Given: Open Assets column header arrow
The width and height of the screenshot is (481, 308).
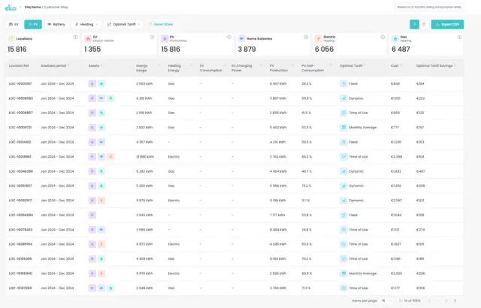Looking at the screenshot, I should (101, 65).
